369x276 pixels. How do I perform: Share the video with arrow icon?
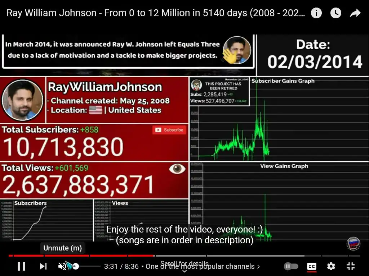[355, 13]
